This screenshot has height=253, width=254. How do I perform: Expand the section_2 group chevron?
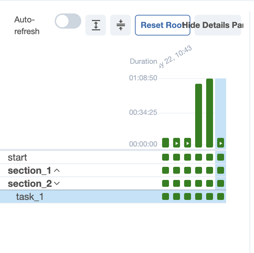point(57,183)
